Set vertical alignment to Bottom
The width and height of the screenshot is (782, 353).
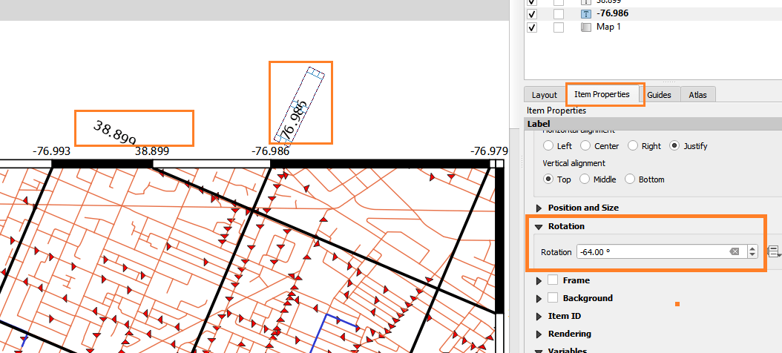[630, 179]
